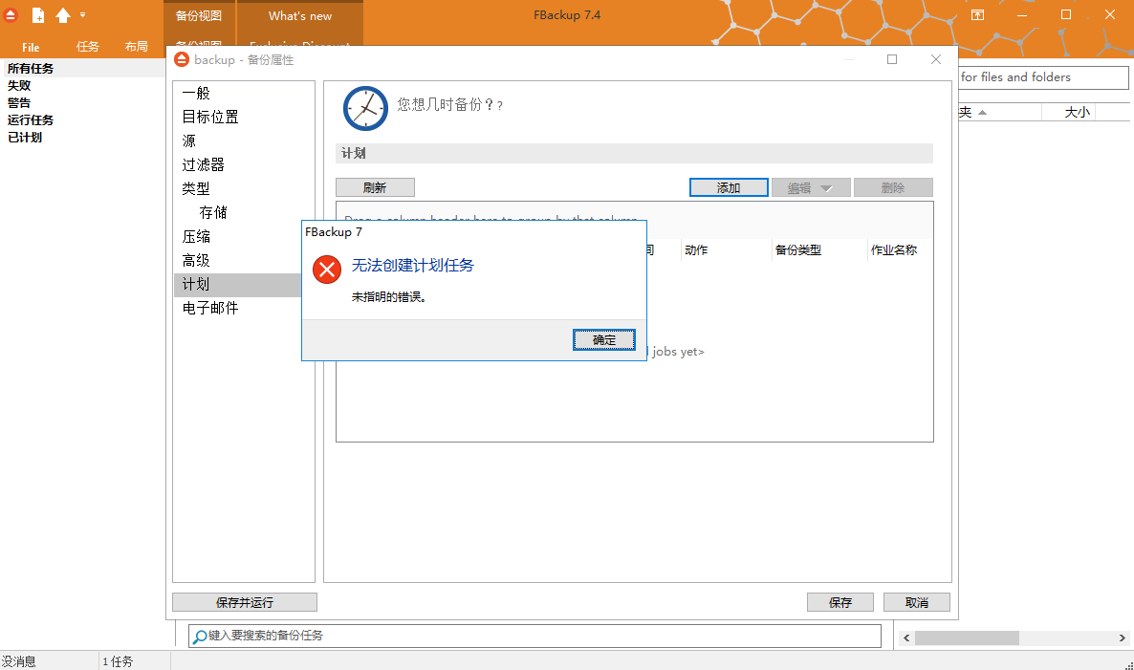
Task: Click the up arrow icon in quick toolbar
Action: [63, 15]
